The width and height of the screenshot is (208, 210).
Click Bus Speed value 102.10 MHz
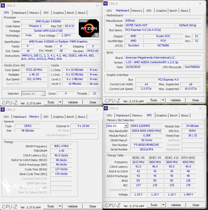point(34,79)
